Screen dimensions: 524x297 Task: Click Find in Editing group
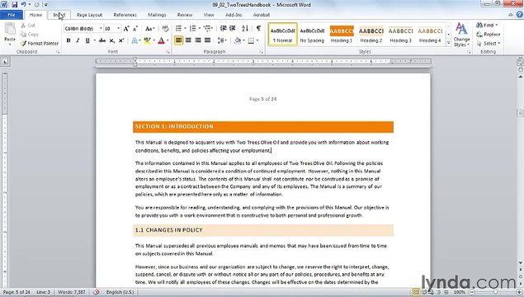pos(487,25)
